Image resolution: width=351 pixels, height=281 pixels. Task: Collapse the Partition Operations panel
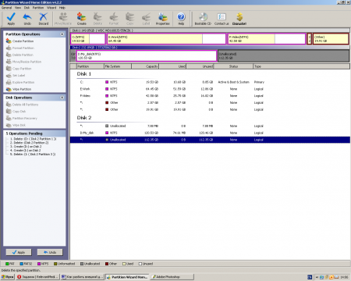tap(62, 34)
